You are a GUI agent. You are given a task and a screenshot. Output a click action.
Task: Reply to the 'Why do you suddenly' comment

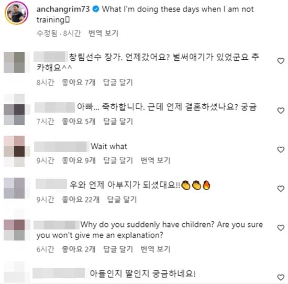pyautogui.click(x=118, y=249)
